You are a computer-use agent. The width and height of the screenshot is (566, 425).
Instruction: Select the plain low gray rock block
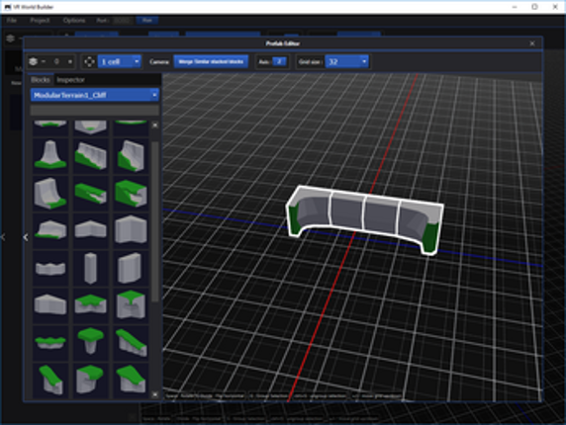click(50, 305)
